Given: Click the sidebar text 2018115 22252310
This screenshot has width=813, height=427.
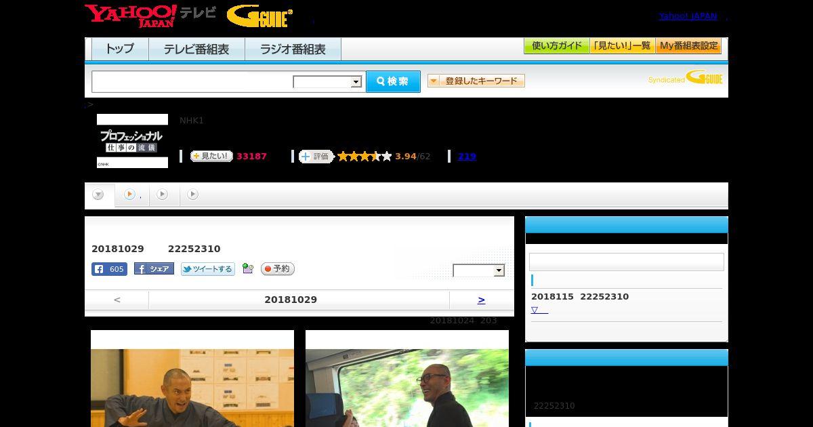Looking at the screenshot, I should [x=580, y=297].
